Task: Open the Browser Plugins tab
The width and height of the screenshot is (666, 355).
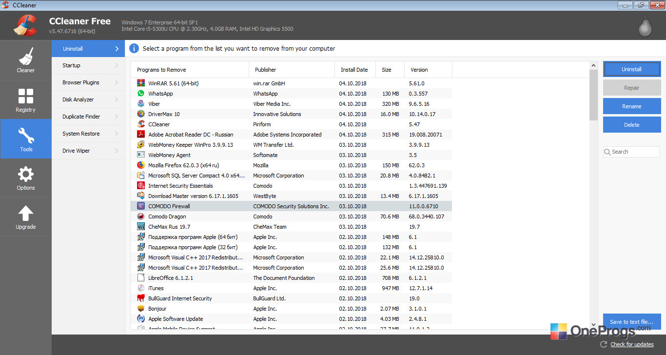Action: click(x=88, y=82)
